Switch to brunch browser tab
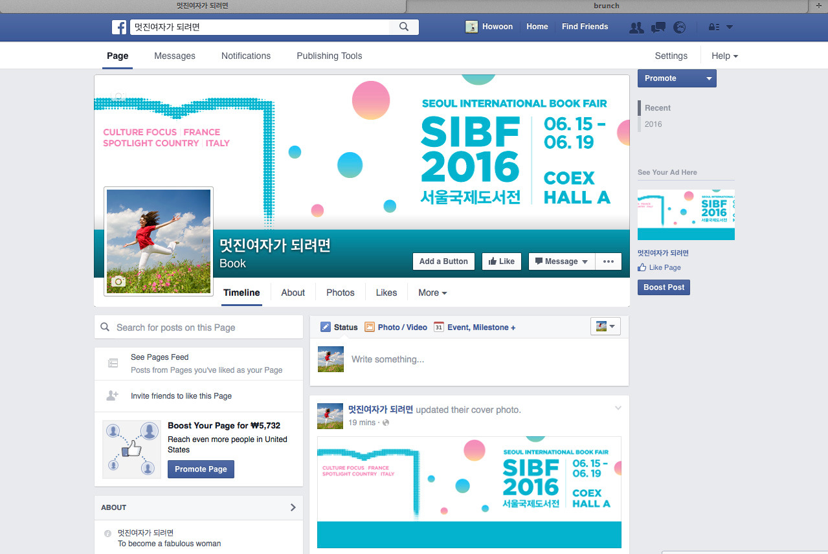 click(607, 6)
